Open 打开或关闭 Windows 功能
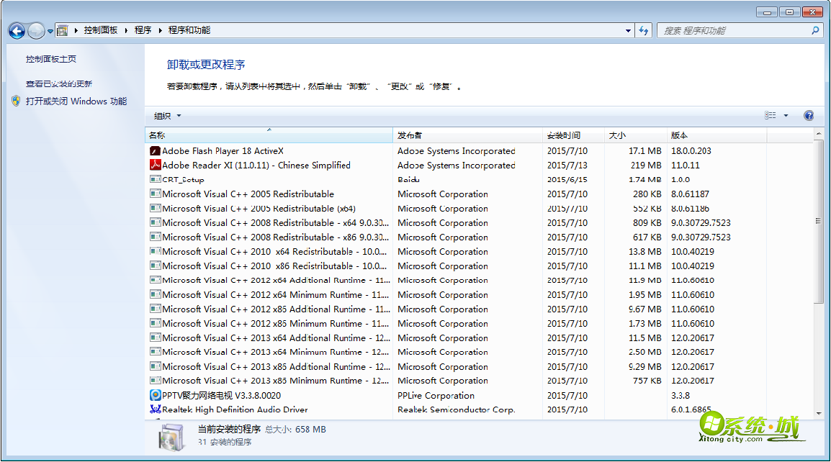Image resolution: width=831 pixels, height=462 pixels. point(76,101)
